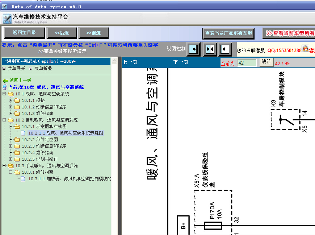Image resolution: width=315 pixels, height=235 pixels.
Task: Click folder icon of 10.2.2 部件定位图
Action: tap(17, 140)
